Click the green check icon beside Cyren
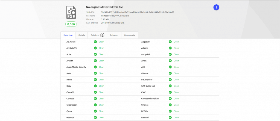 coord(95,111)
